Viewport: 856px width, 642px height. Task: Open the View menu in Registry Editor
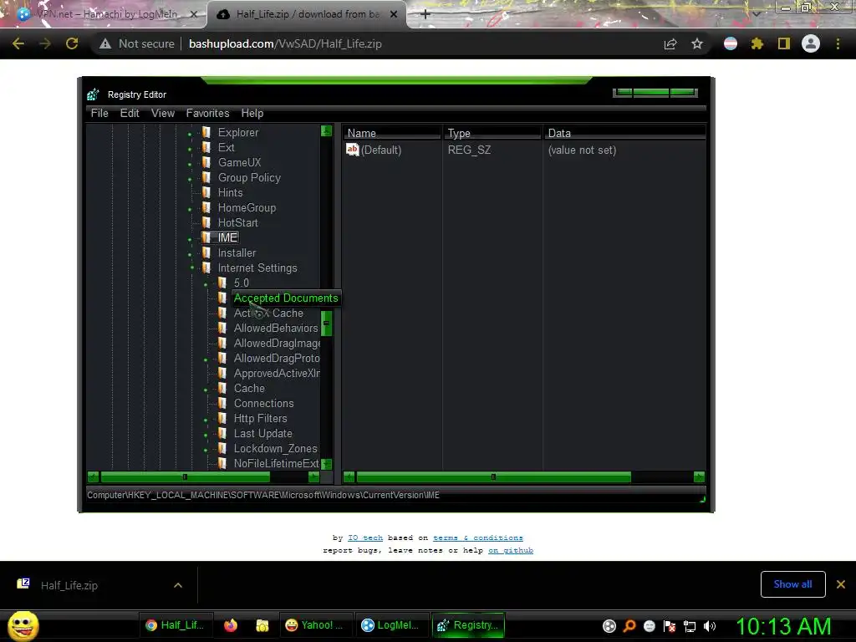tap(163, 113)
